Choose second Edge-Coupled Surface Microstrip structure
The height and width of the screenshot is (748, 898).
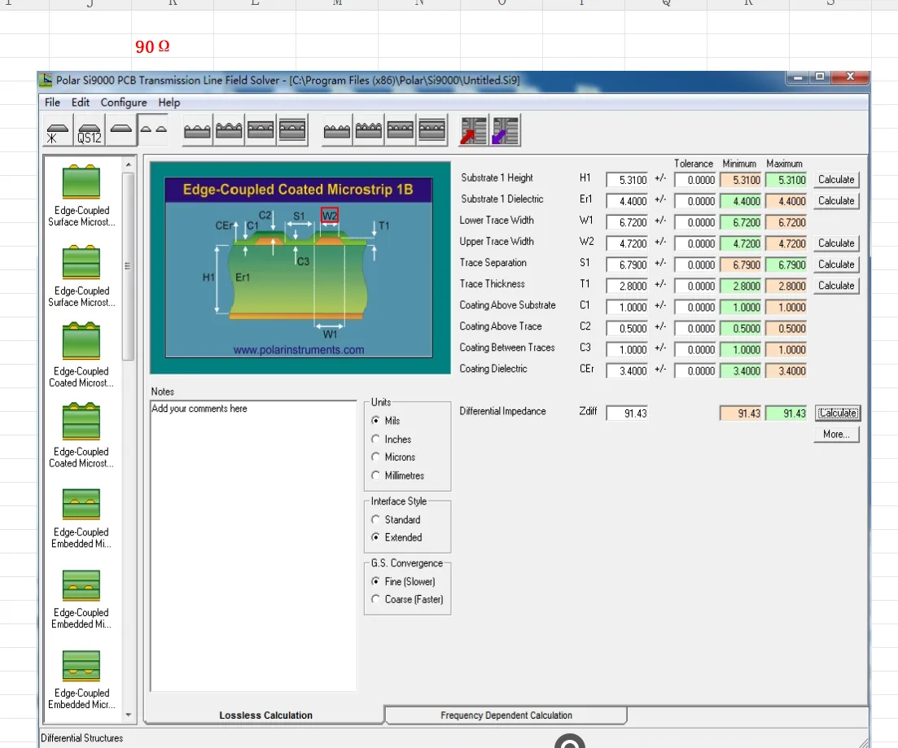pyautogui.click(x=81, y=276)
